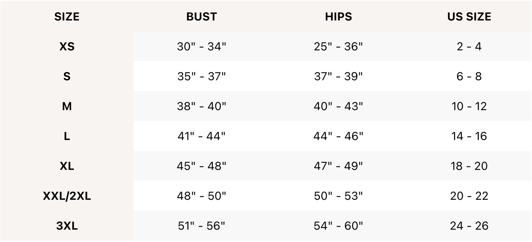
Task: Click the hips value 37" - 39"
Action: [x=338, y=76]
